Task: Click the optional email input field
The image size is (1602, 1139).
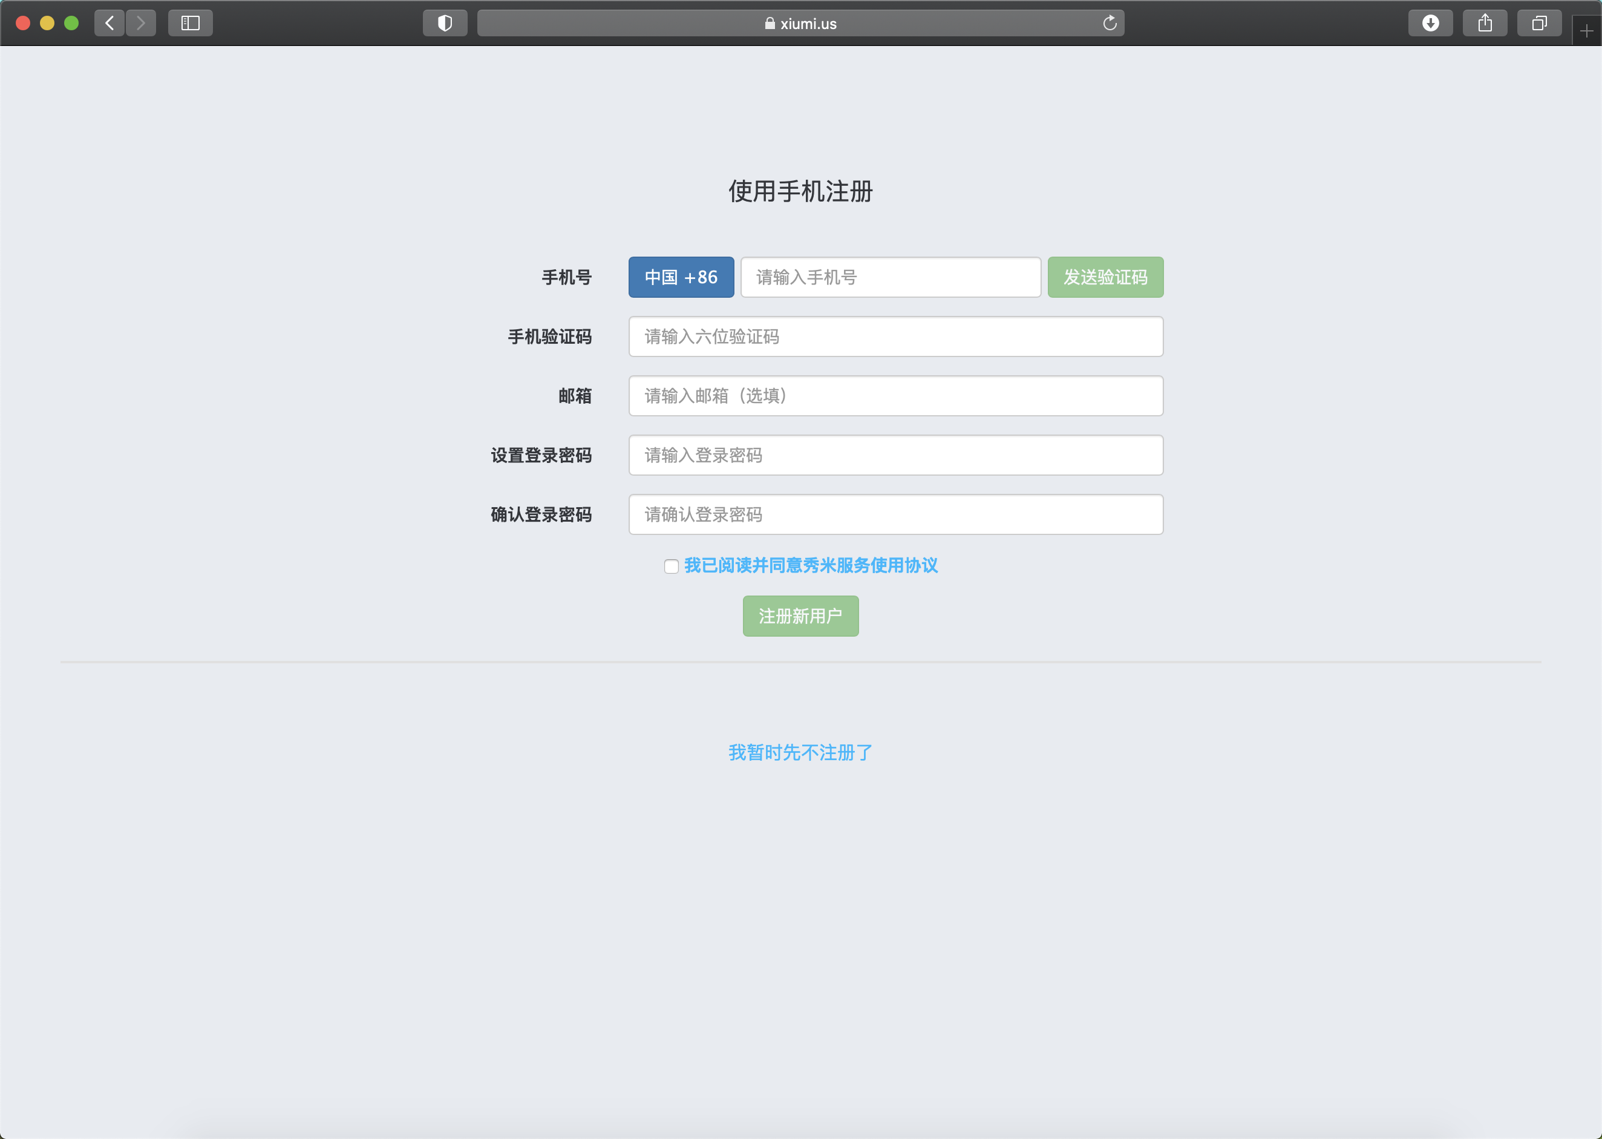Action: coord(895,396)
